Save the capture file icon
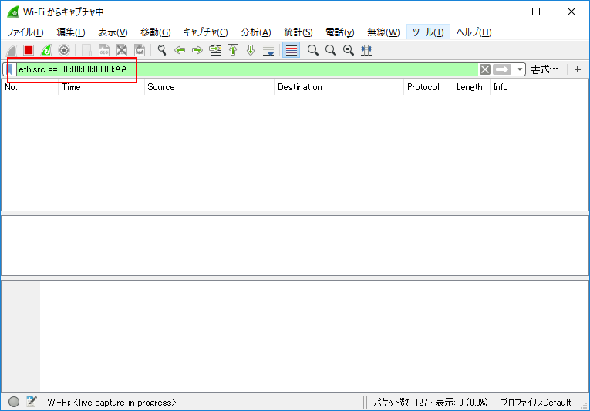 [x=104, y=50]
